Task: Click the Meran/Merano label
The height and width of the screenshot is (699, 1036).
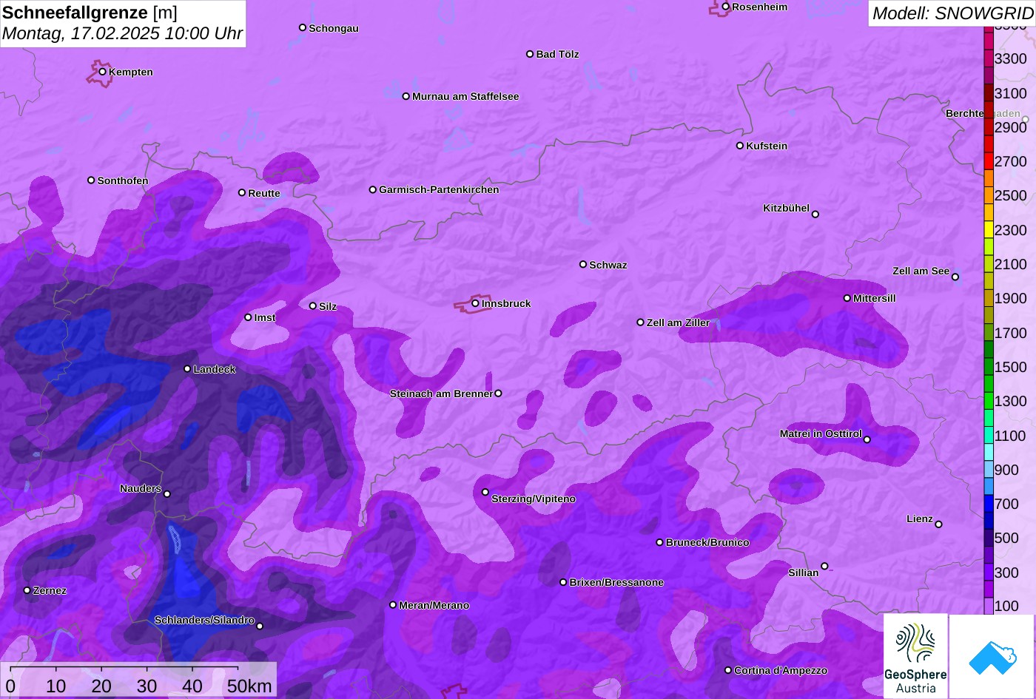Action: pyautogui.click(x=434, y=605)
